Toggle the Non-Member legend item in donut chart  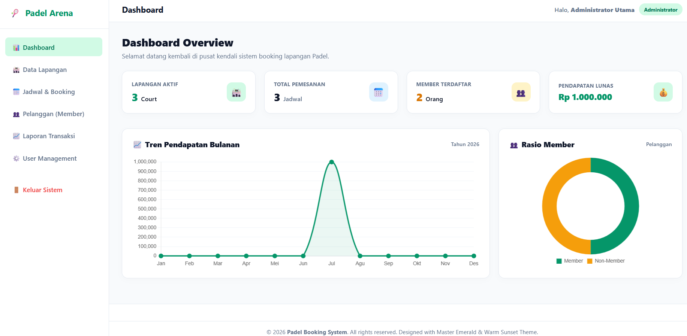coord(606,261)
